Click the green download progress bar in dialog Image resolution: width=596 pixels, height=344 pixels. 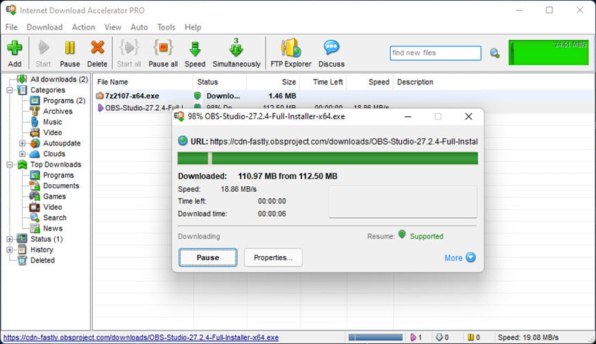[328, 159]
